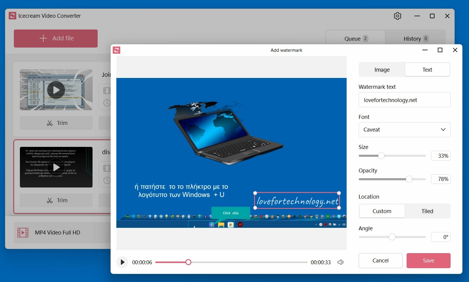469x282 pixels.
Task: Click the Queue count badge 2
Action: pos(365,39)
